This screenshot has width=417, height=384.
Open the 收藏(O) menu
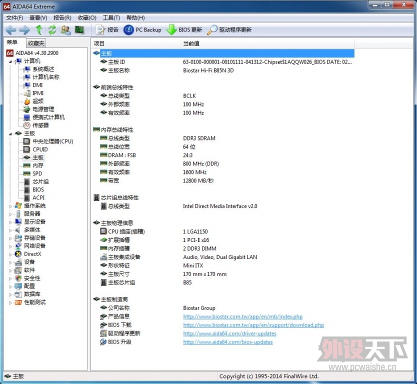87,18
